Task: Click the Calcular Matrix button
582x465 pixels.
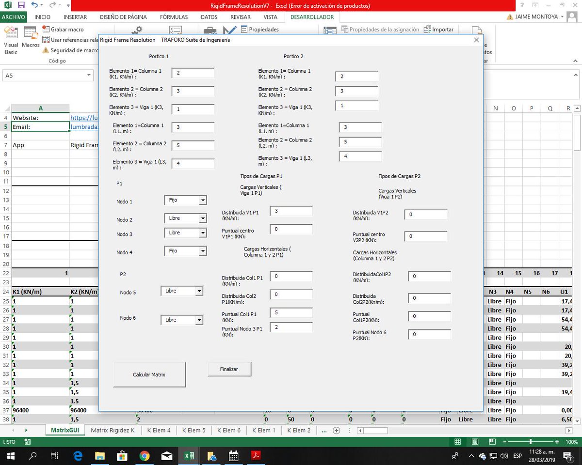Action: [149, 374]
